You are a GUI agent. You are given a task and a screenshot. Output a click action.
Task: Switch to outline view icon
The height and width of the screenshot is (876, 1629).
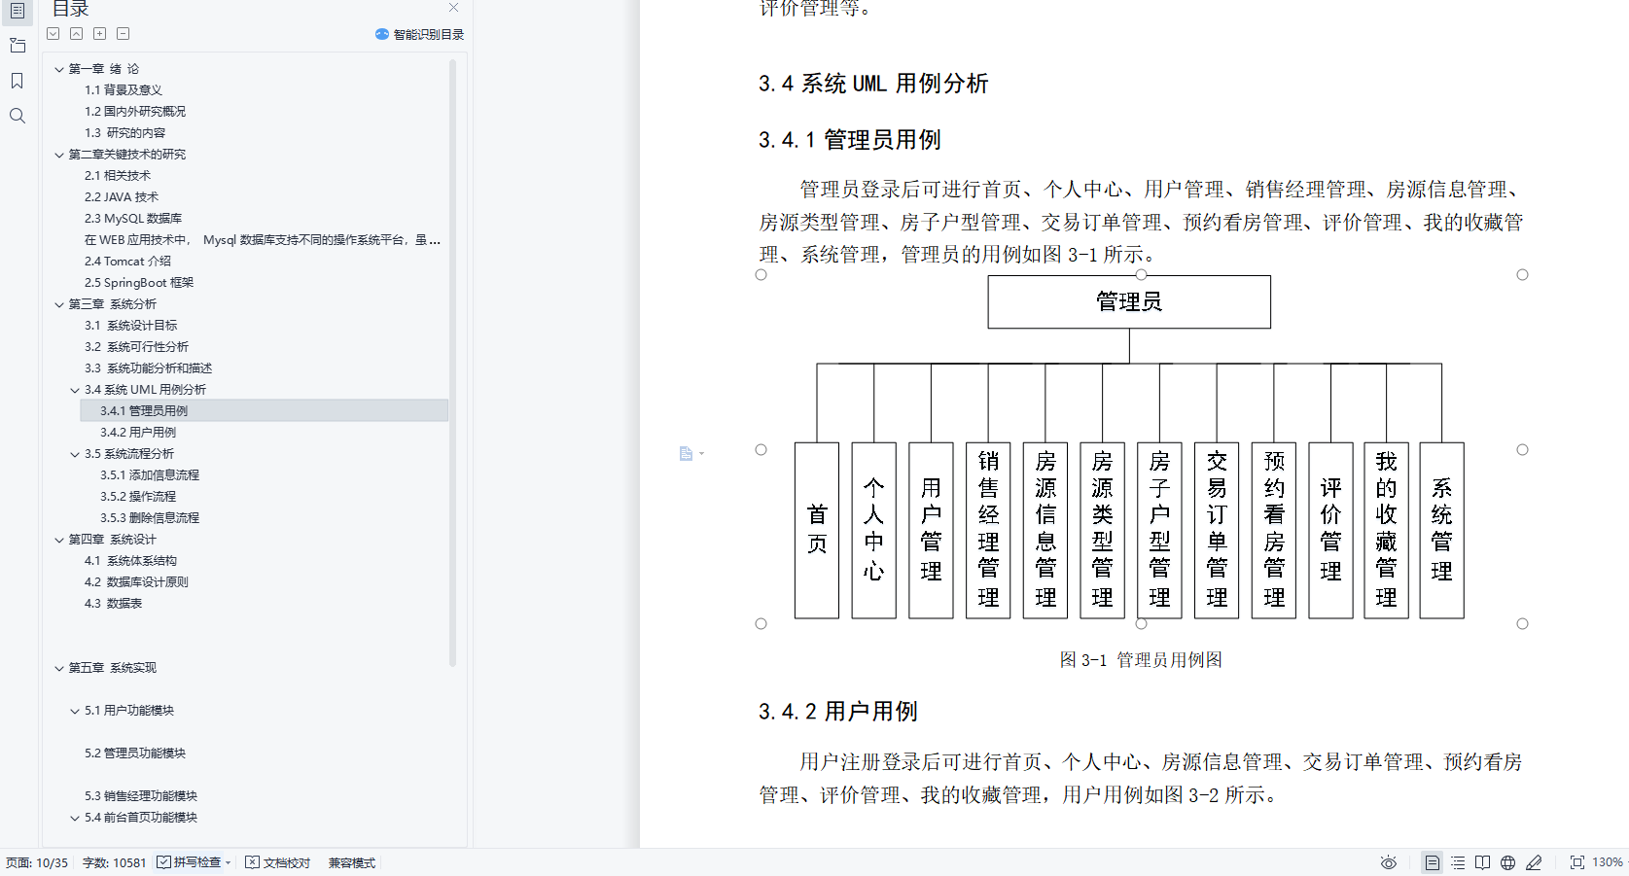click(1458, 862)
